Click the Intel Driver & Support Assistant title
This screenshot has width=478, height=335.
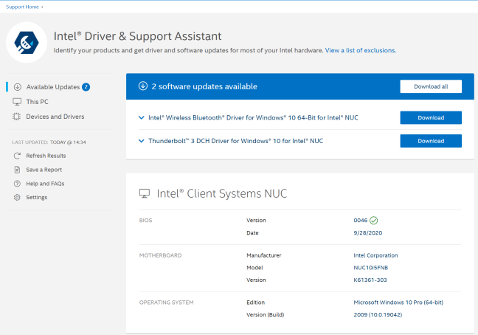[x=137, y=36]
